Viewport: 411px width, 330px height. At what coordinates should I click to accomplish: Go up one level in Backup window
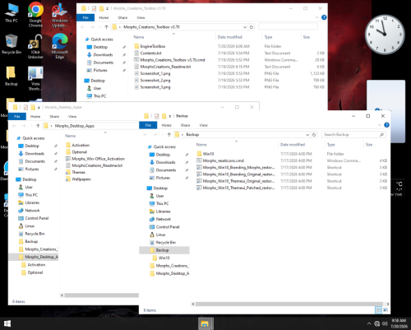(x=169, y=135)
